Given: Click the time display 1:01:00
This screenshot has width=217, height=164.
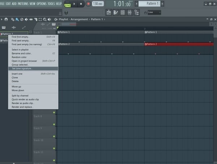Looking at the screenshot, I should pos(122,4).
